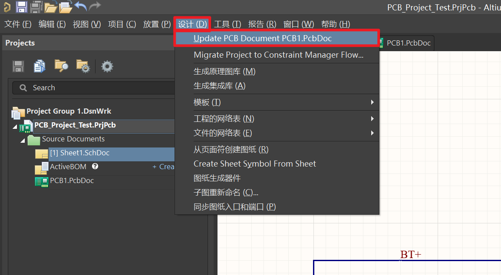Collapse the Source Documents folder node
Screen dimensions: 501x275
coord(23,141)
